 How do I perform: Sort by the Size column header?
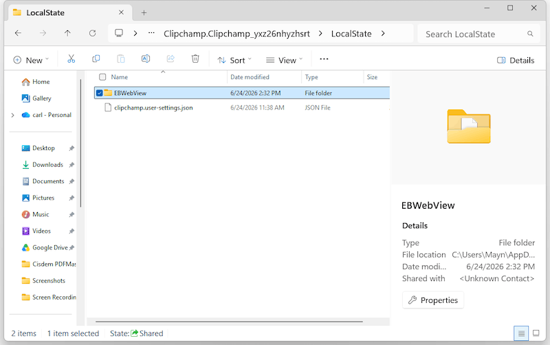coord(372,77)
